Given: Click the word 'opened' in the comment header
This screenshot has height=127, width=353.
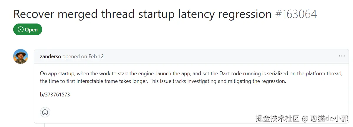Looking at the screenshot, I should tap(71, 56).
